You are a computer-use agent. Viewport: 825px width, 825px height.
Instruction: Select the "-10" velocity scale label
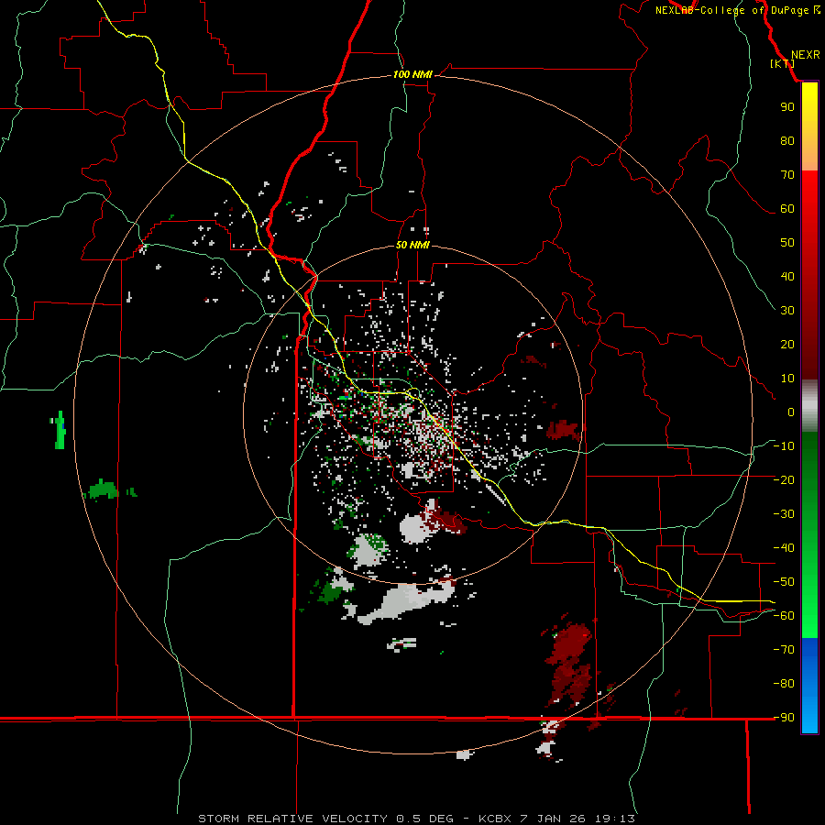coord(784,446)
